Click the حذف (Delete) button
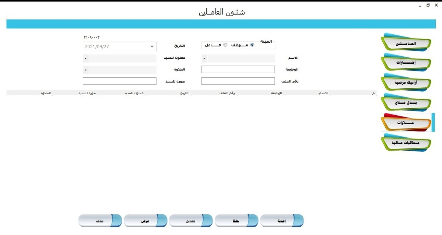The width and height of the screenshot is (442, 235). (x=100, y=220)
